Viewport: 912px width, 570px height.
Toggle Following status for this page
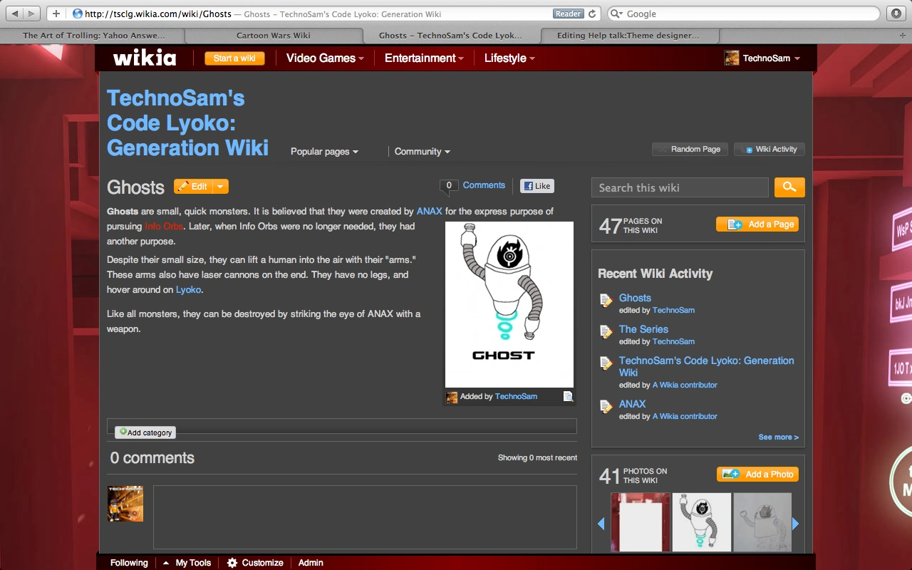[x=129, y=563]
